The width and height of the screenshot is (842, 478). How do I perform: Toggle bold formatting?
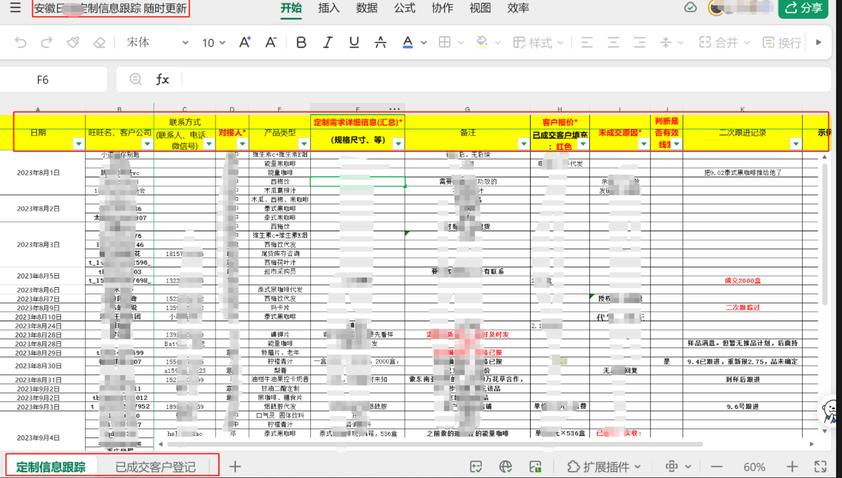[301, 43]
